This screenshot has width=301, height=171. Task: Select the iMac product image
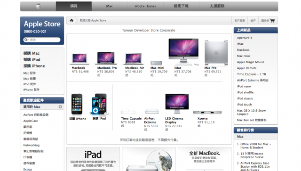(183, 52)
